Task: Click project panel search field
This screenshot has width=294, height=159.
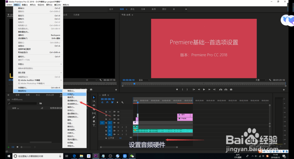Action: click(x=22, y=103)
